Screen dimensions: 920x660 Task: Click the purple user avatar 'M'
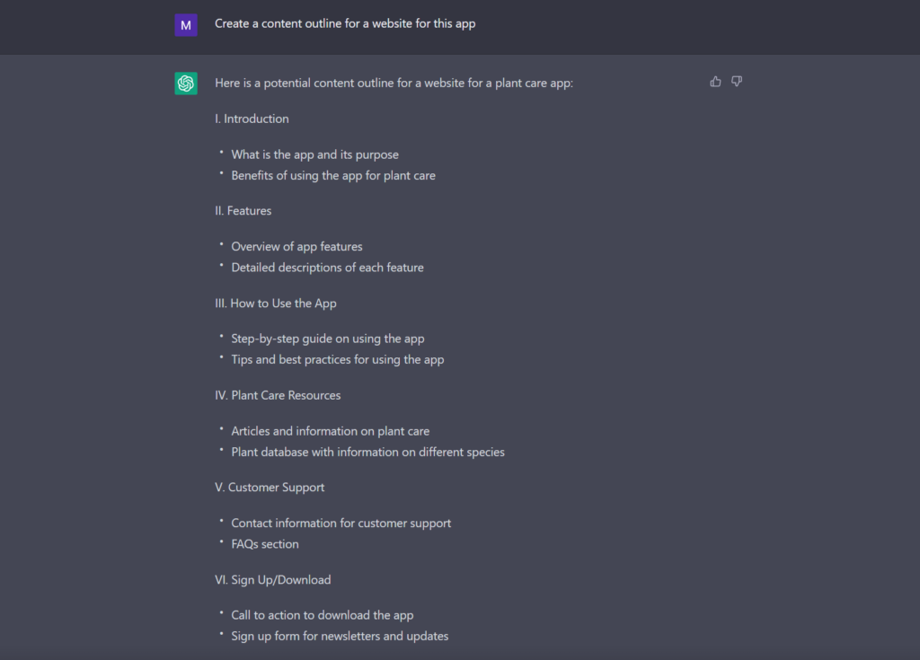(x=186, y=25)
